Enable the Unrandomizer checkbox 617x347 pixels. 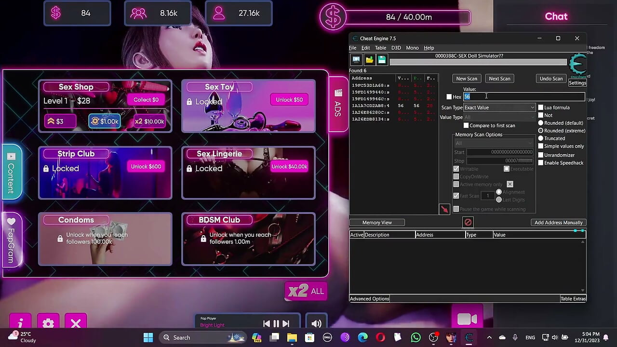click(x=541, y=155)
